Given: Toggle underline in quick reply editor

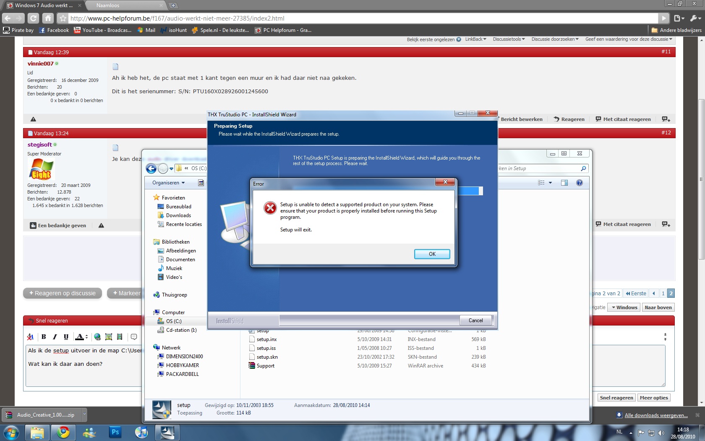Looking at the screenshot, I should click(66, 337).
